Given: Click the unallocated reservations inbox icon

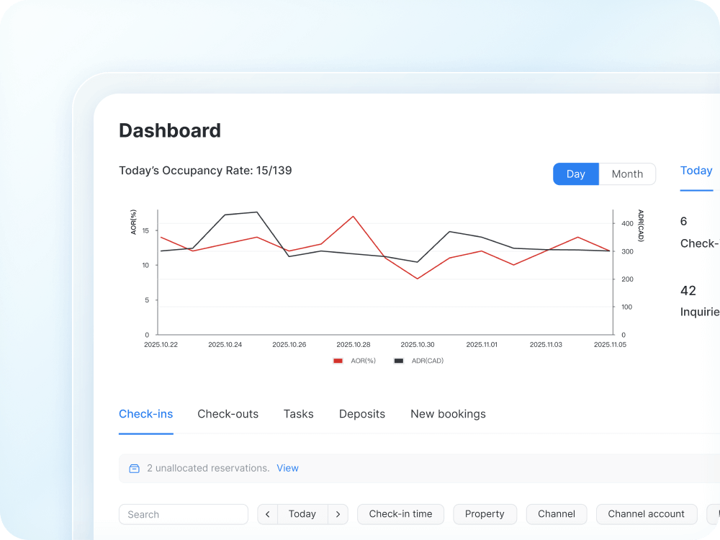Looking at the screenshot, I should point(134,468).
